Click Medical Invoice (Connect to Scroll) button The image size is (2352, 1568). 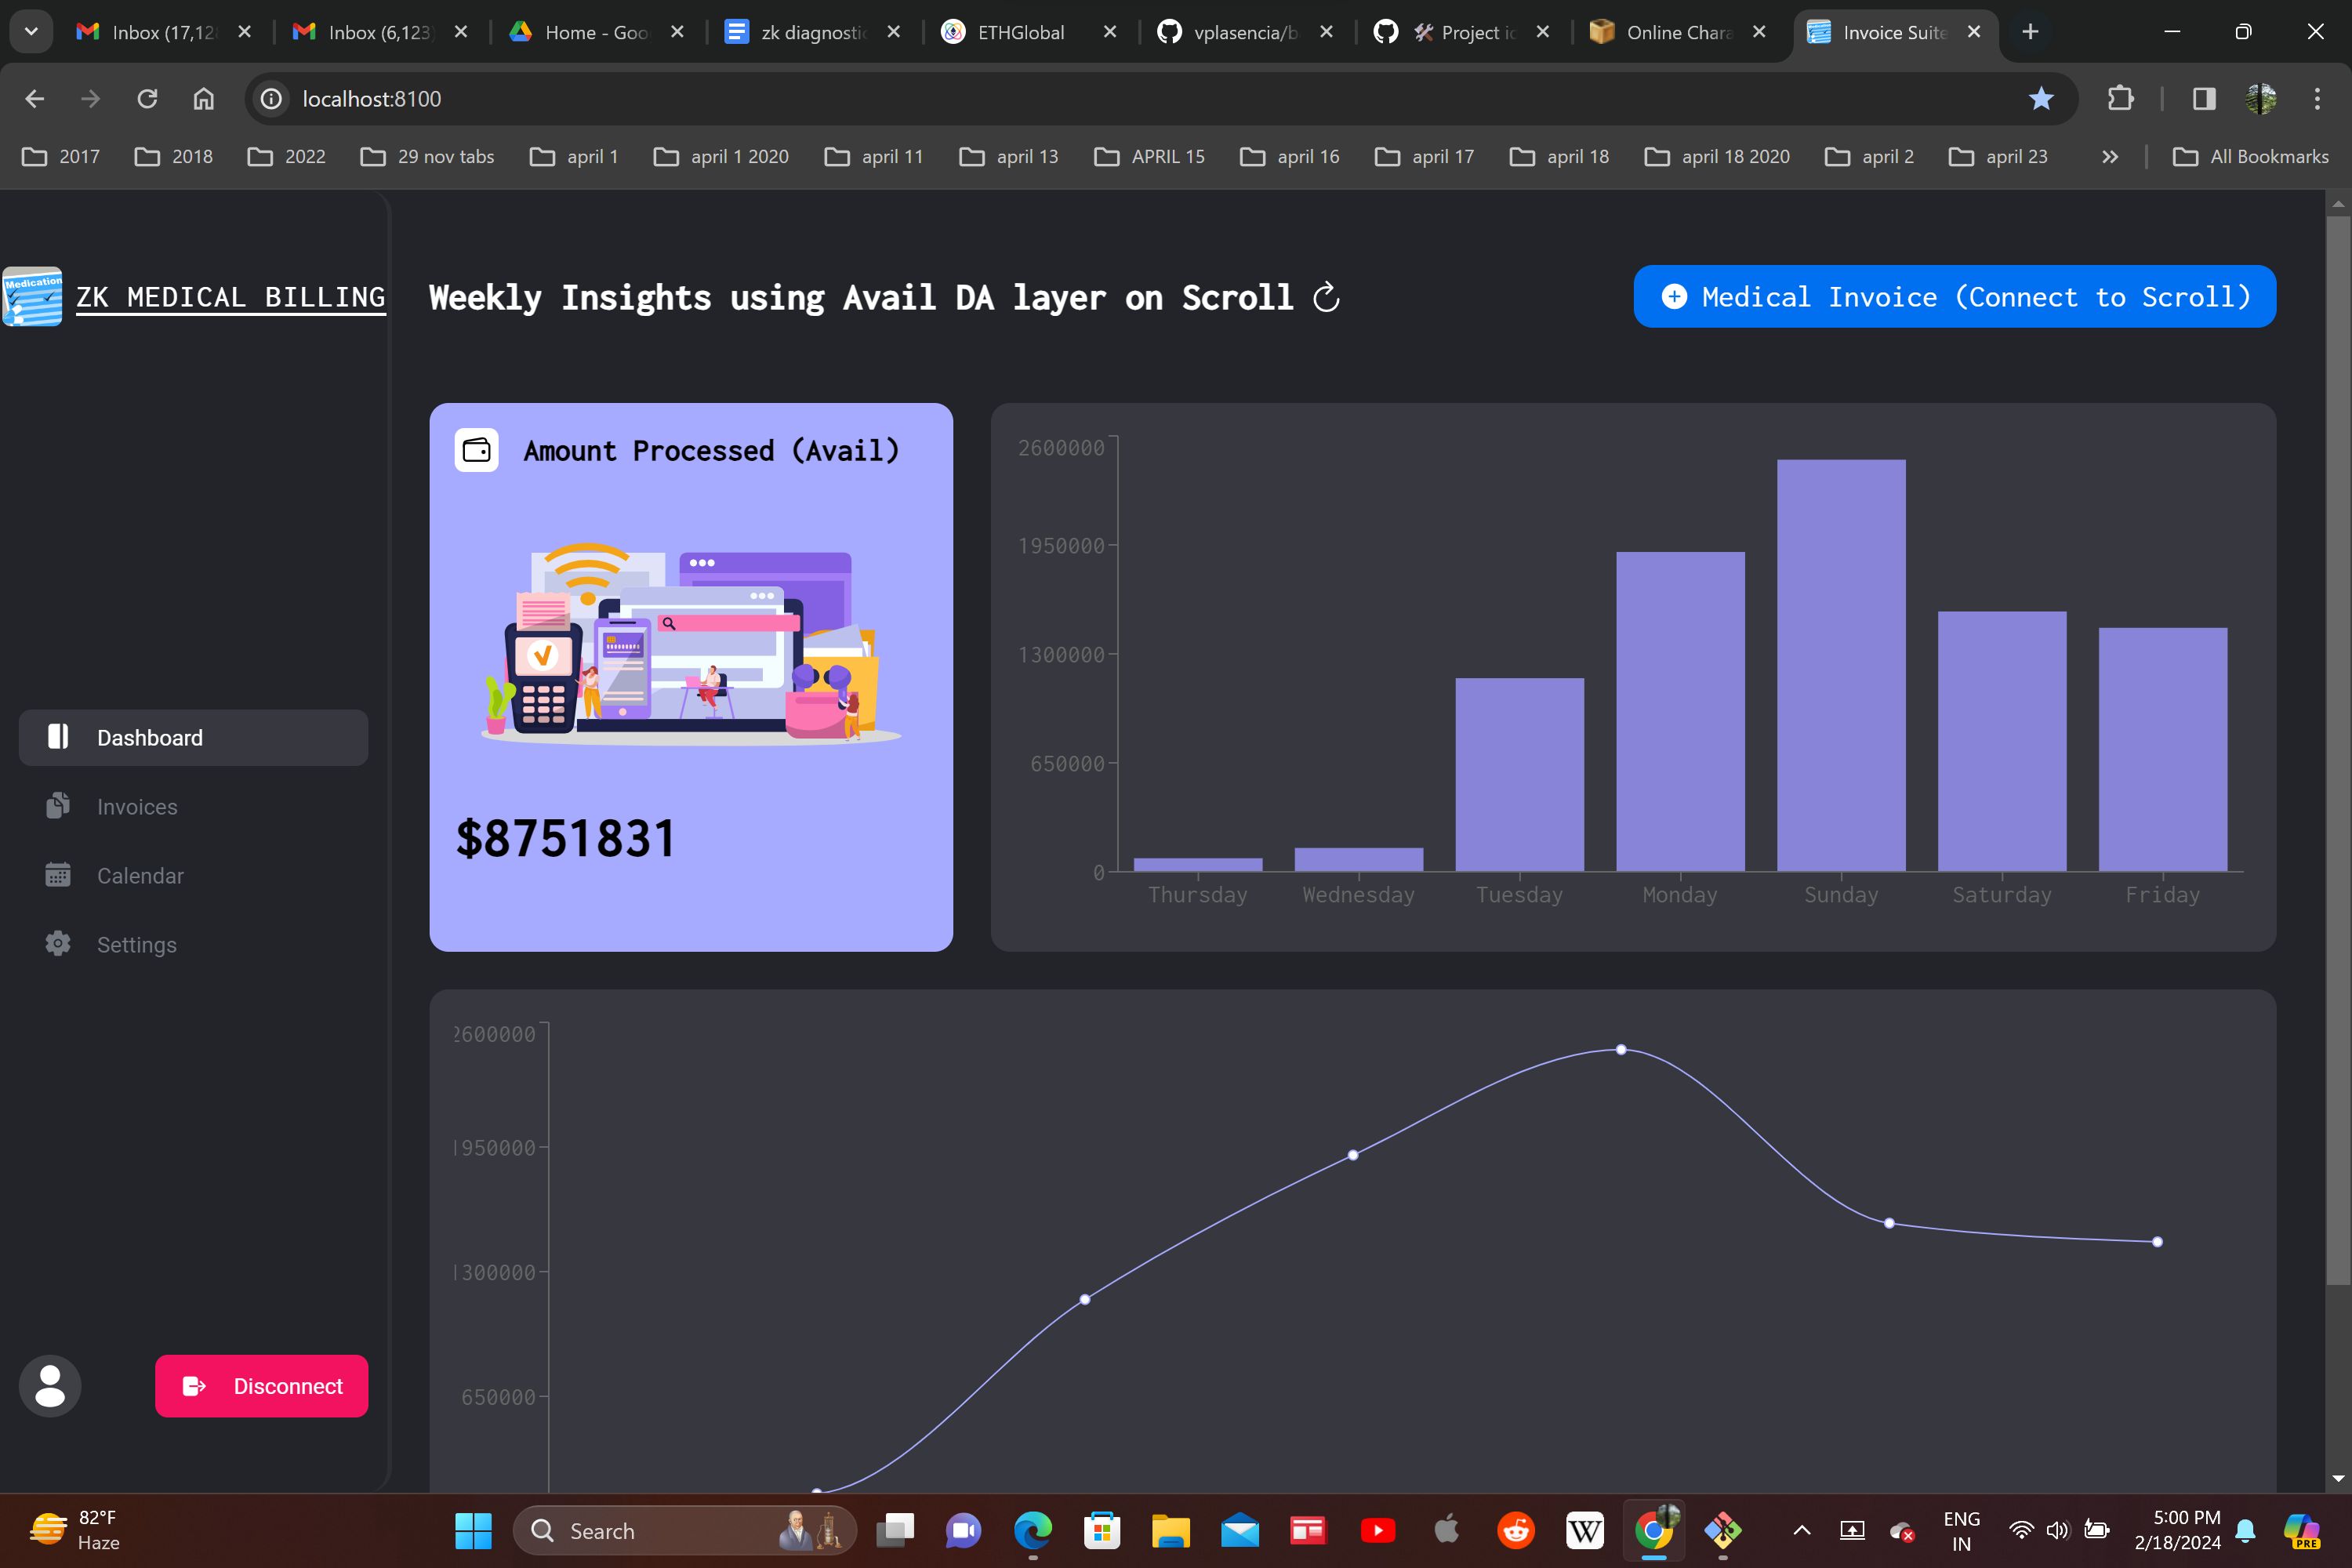tap(1955, 297)
